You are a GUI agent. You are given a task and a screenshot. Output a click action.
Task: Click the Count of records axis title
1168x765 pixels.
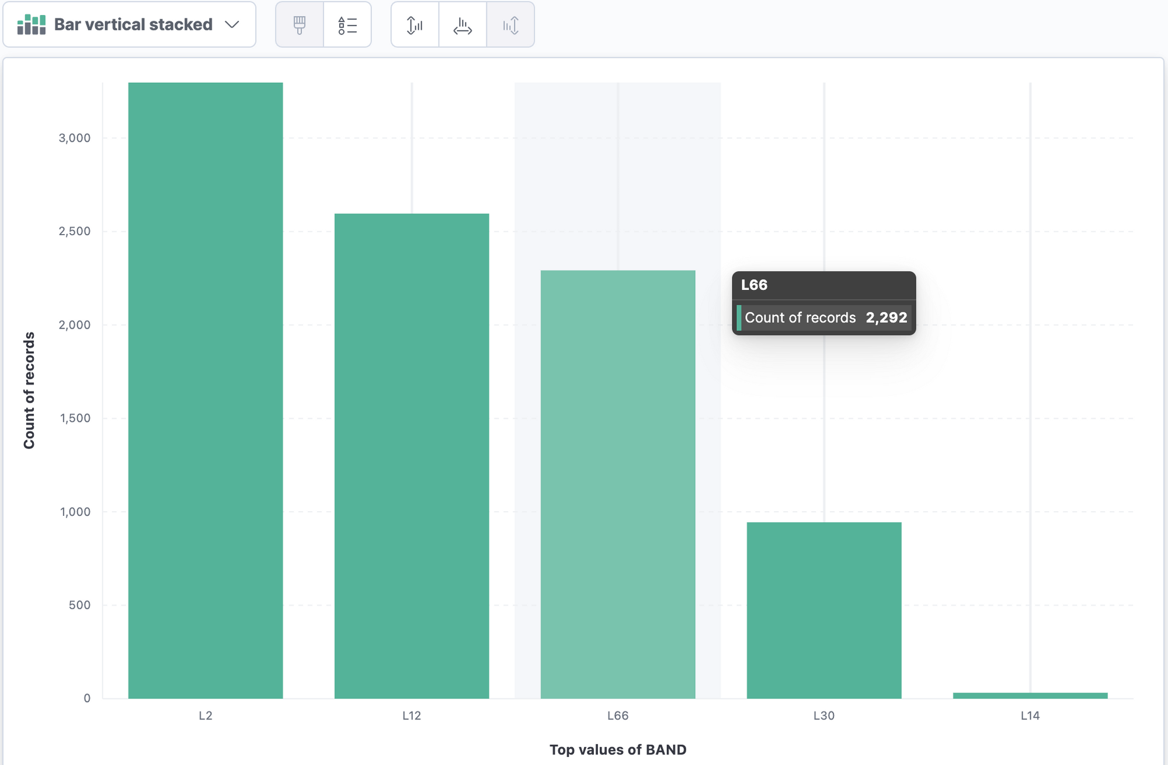coord(29,390)
